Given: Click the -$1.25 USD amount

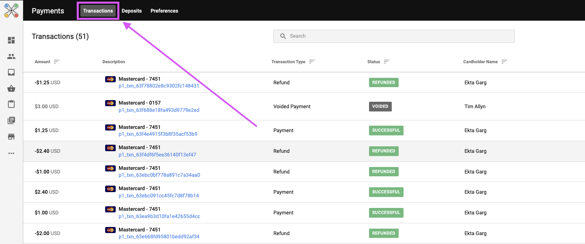Looking at the screenshot, I should tap(47, 83).
